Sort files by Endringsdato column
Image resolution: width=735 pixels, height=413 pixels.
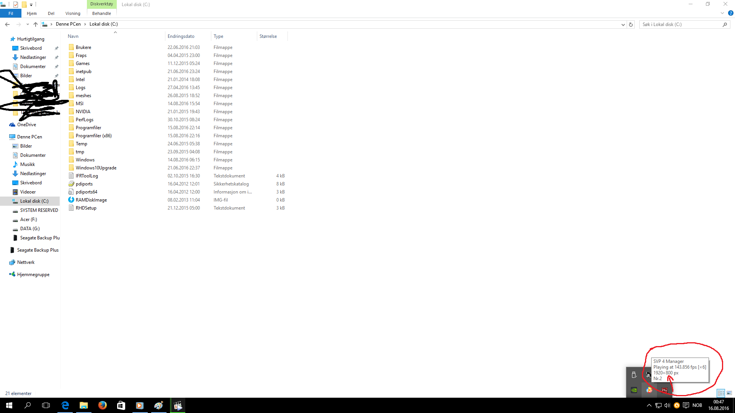coord(181,36)
